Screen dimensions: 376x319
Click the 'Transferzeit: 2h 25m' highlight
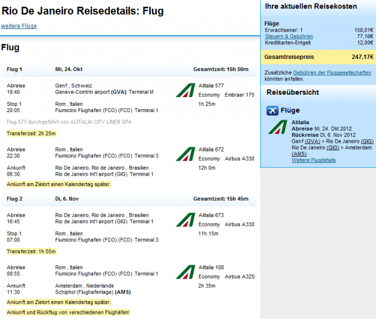31,133
